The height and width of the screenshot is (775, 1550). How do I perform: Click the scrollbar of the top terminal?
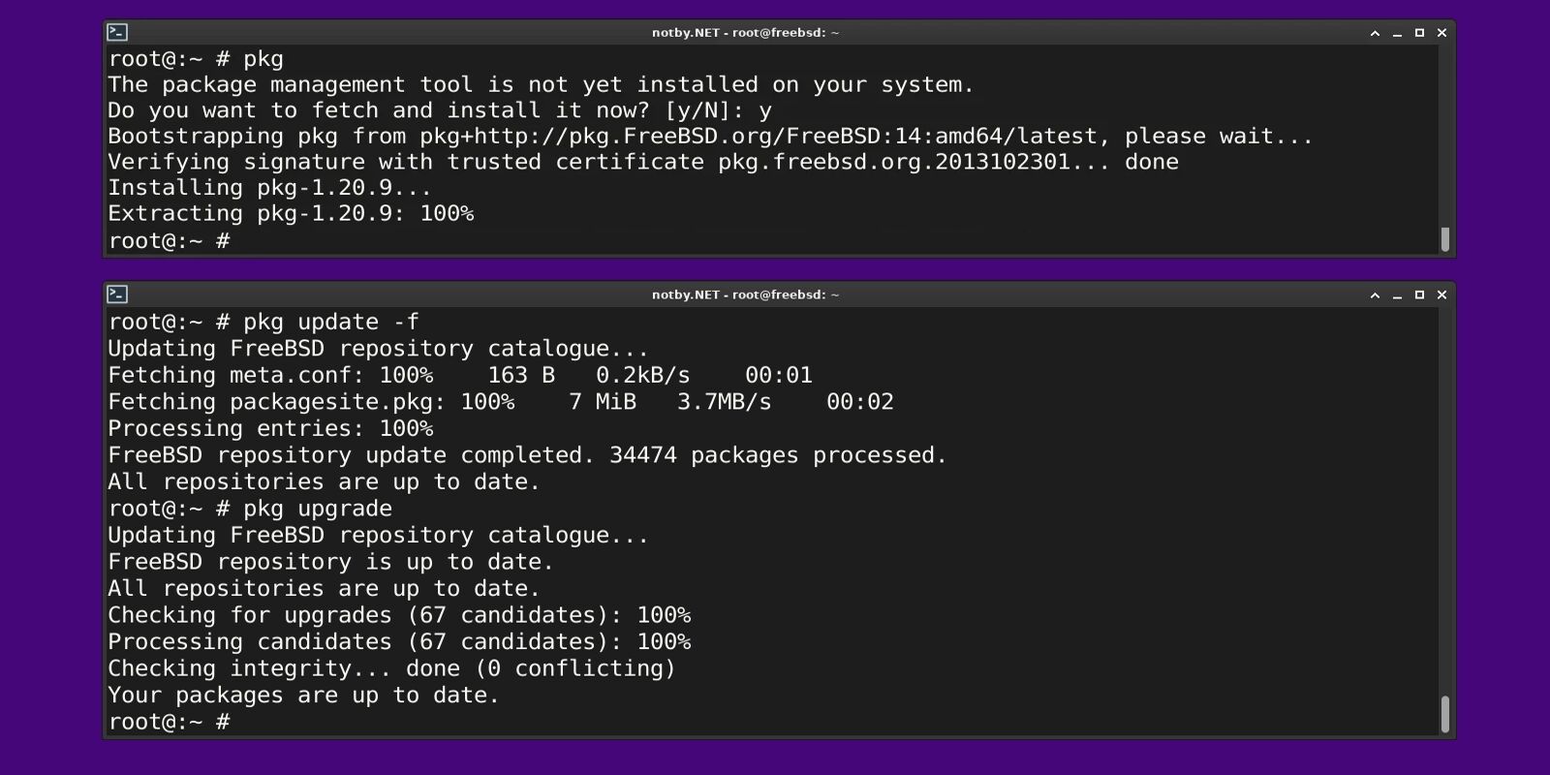pyautogui.click(x=1443, y=237)
